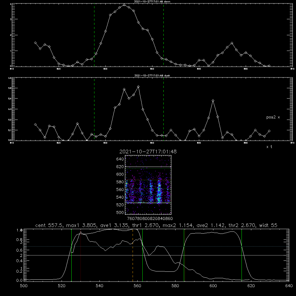This screenshot has height=296, width=296.
Task: Select the "pos2 x" label
Action: click(273, 117)
